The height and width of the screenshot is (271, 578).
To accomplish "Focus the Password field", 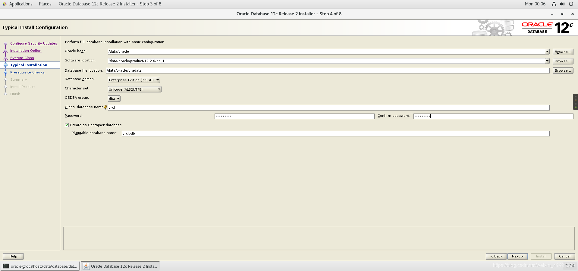I will pos(294,116).
